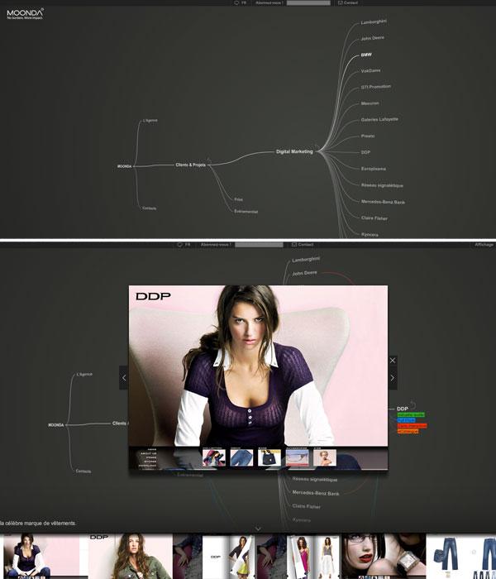Click the reload icon beside the DDP node
Viewport: 496px width, 579px height.
[x=413, y=405]
